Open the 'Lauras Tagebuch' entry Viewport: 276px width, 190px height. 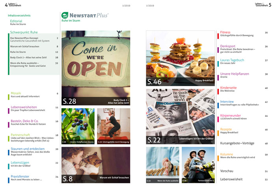click(x=232, y=60)
